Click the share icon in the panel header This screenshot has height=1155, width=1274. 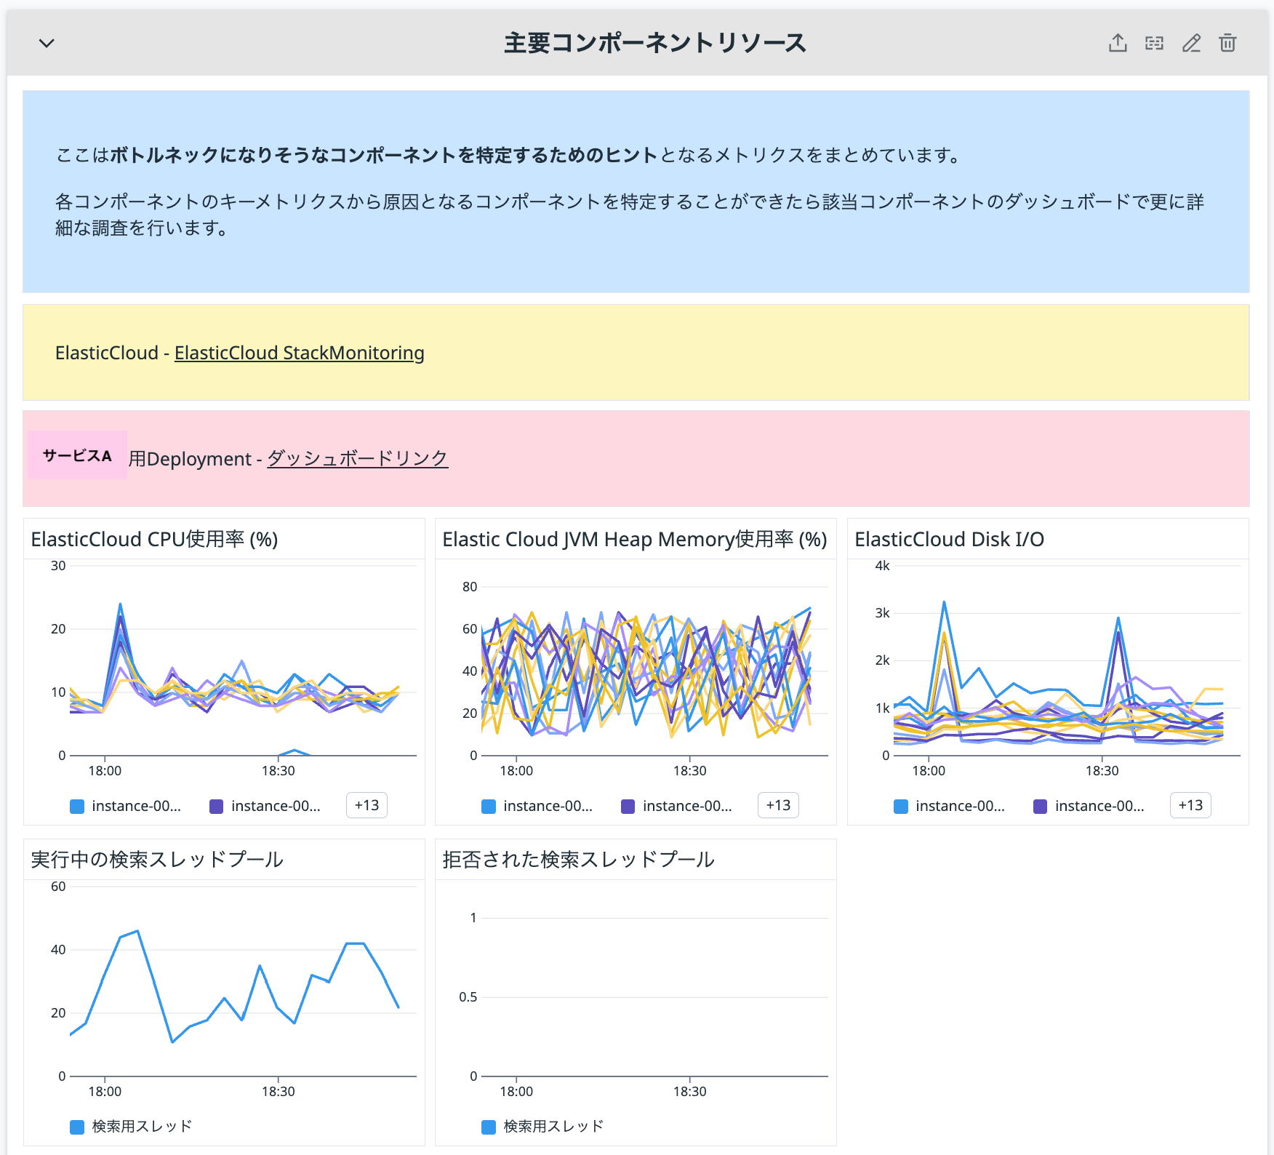coord(1118,43)
